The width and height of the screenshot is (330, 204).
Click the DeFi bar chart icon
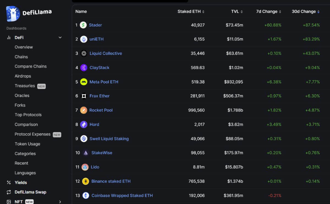(x=9, y=37)
